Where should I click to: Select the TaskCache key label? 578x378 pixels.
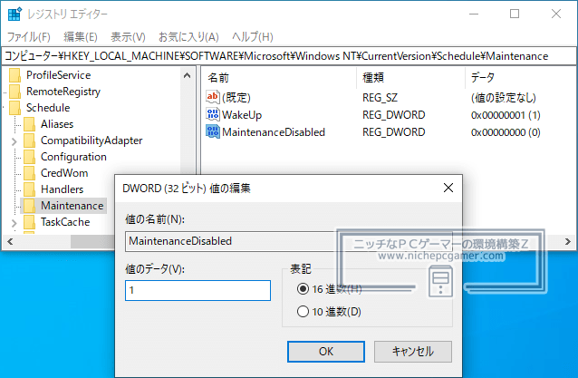pyautogui.click(x=65, y=222)
